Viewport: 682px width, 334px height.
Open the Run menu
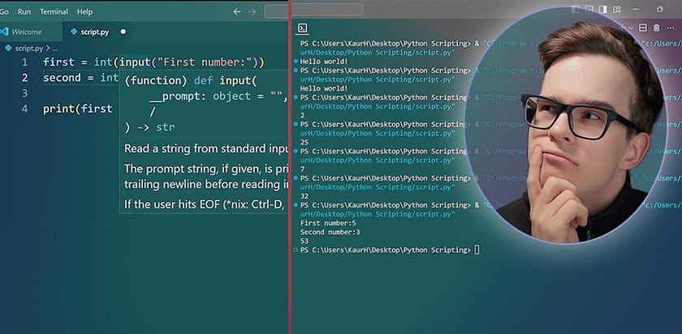coord(24,11)
